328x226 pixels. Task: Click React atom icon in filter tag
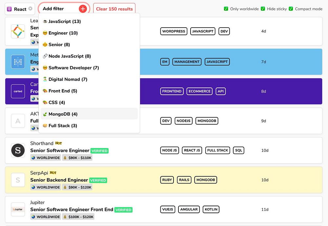[9, 9]
